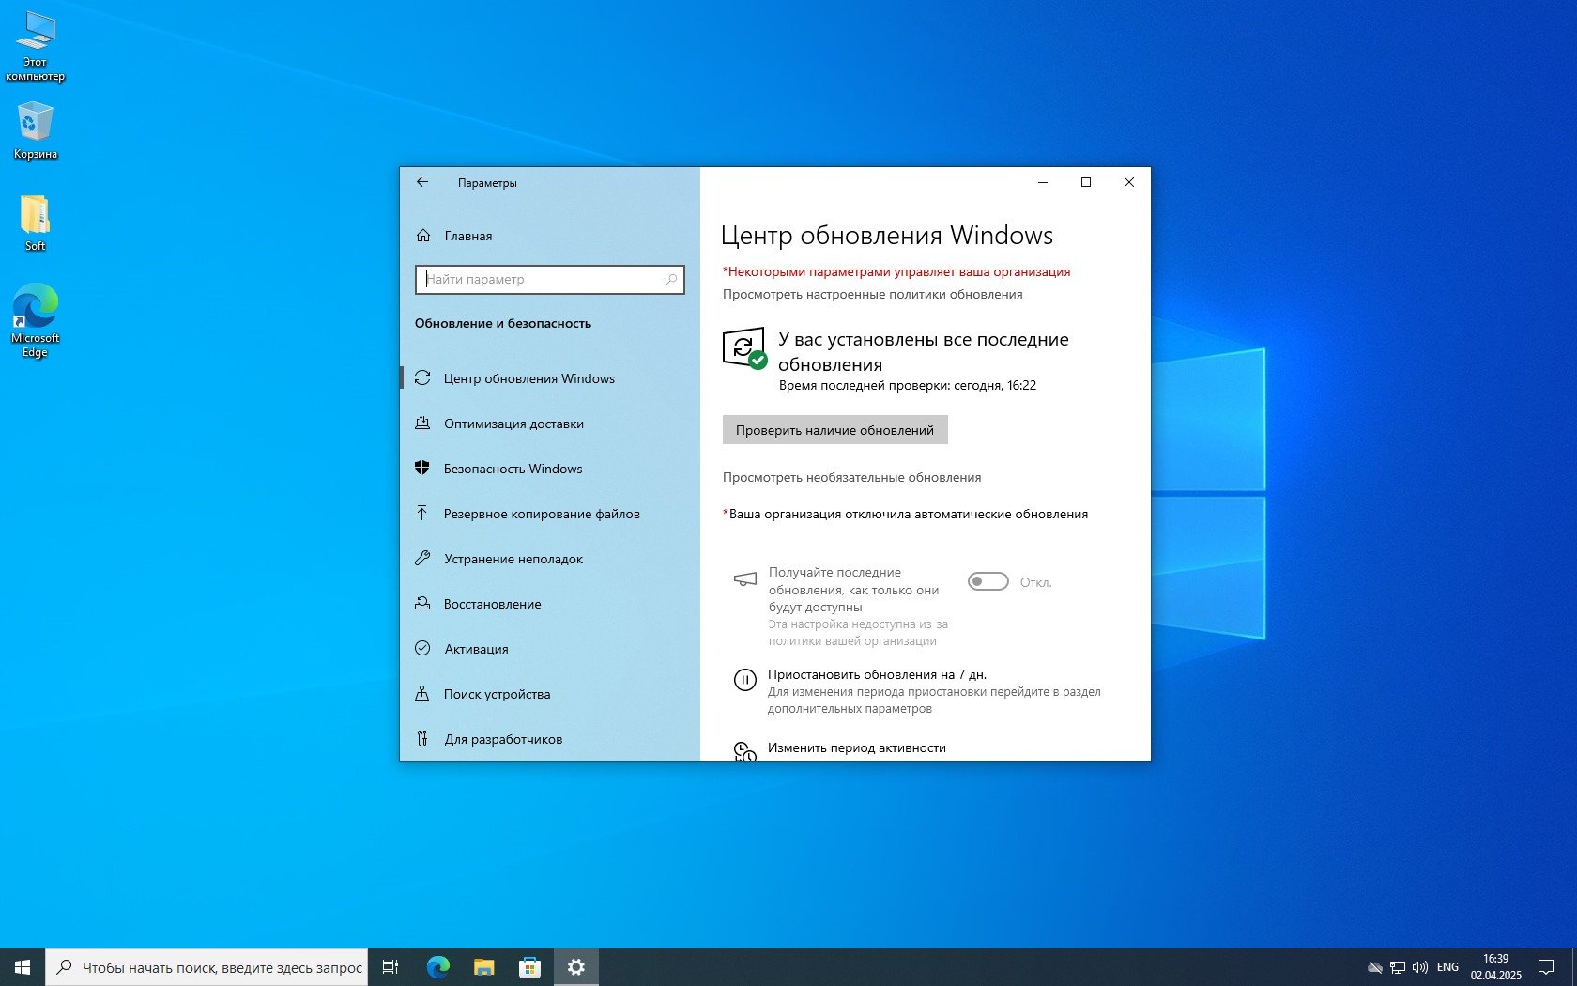The width and height of the screenshot is (1577, 986).
Task: Open the volume icon in system tray
Action: [1419, 967]
